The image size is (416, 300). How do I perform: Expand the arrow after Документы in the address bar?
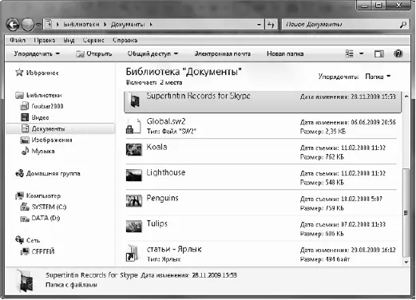pyautogui.click(x=151, y=25)
